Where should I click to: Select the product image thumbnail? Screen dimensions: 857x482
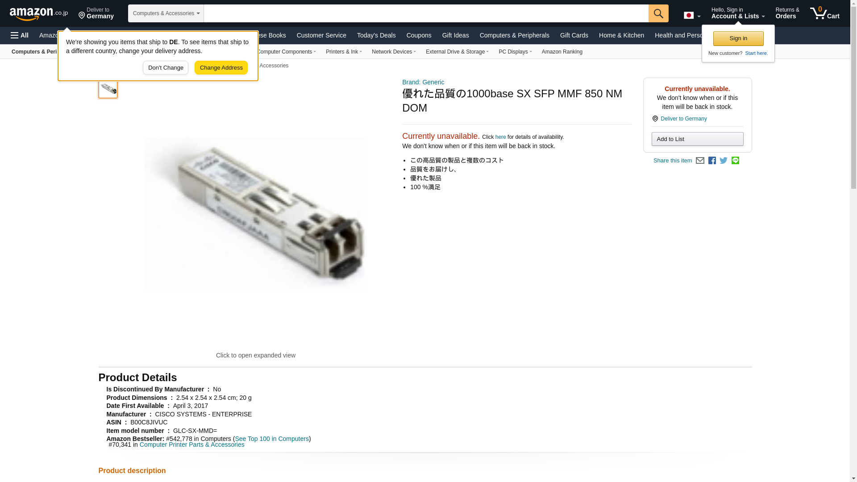(108, 88)
